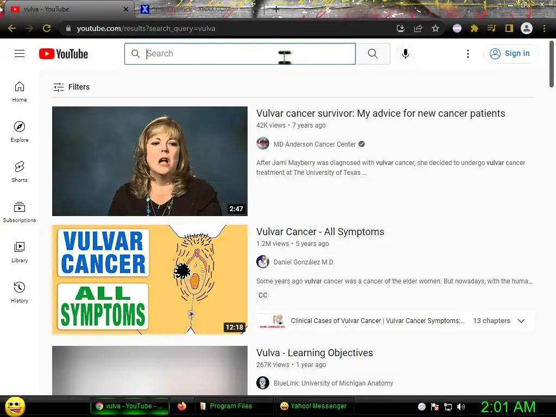Click the browser back arrow
The width and height of the screenshot is (556, 417).
tap(12, 28)
